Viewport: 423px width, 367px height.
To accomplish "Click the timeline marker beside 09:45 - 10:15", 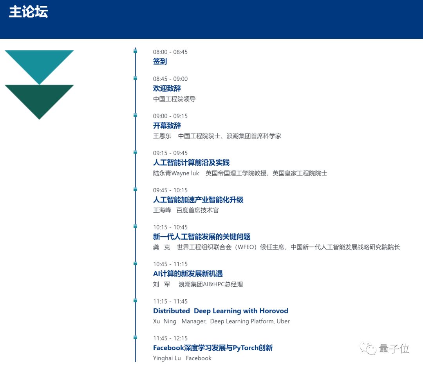I will (x=136, y=190).
